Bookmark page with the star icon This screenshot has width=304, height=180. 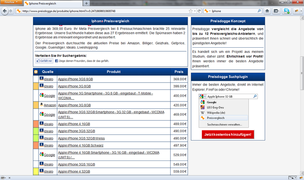[191, 11]
